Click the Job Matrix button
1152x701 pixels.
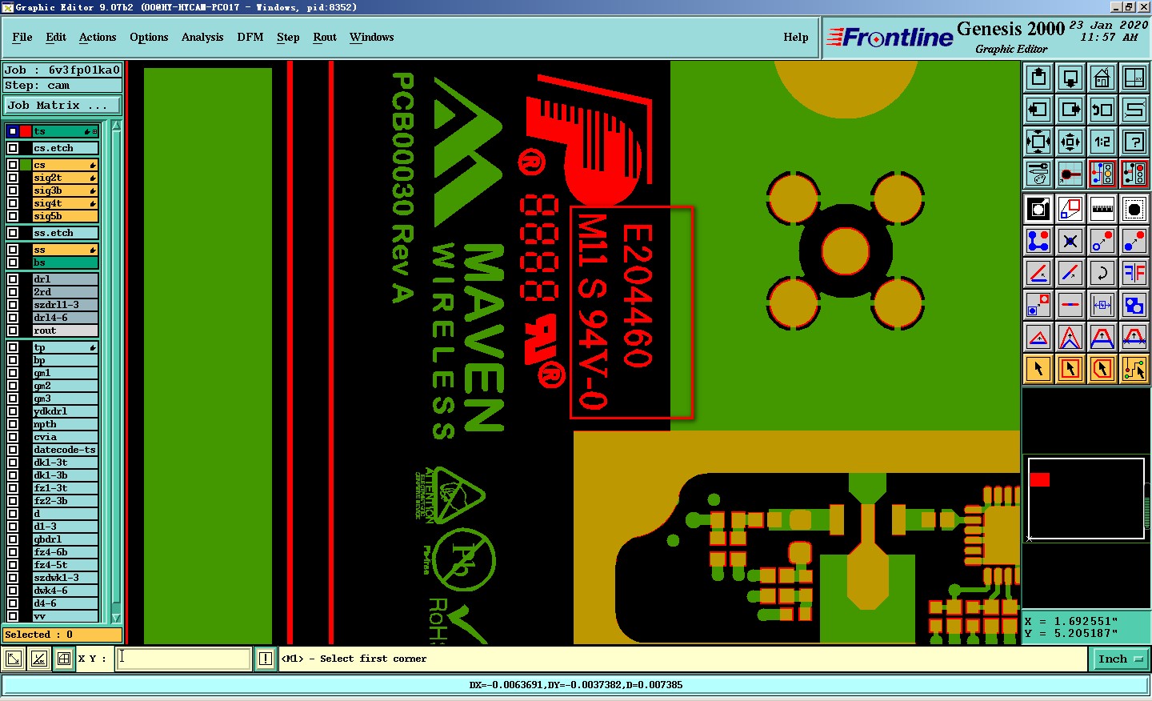click(62, 105)
